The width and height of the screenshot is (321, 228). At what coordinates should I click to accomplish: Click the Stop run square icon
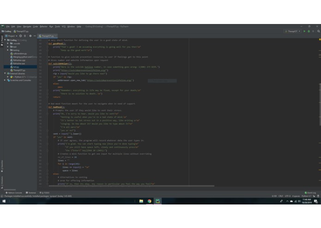[313, 31]
